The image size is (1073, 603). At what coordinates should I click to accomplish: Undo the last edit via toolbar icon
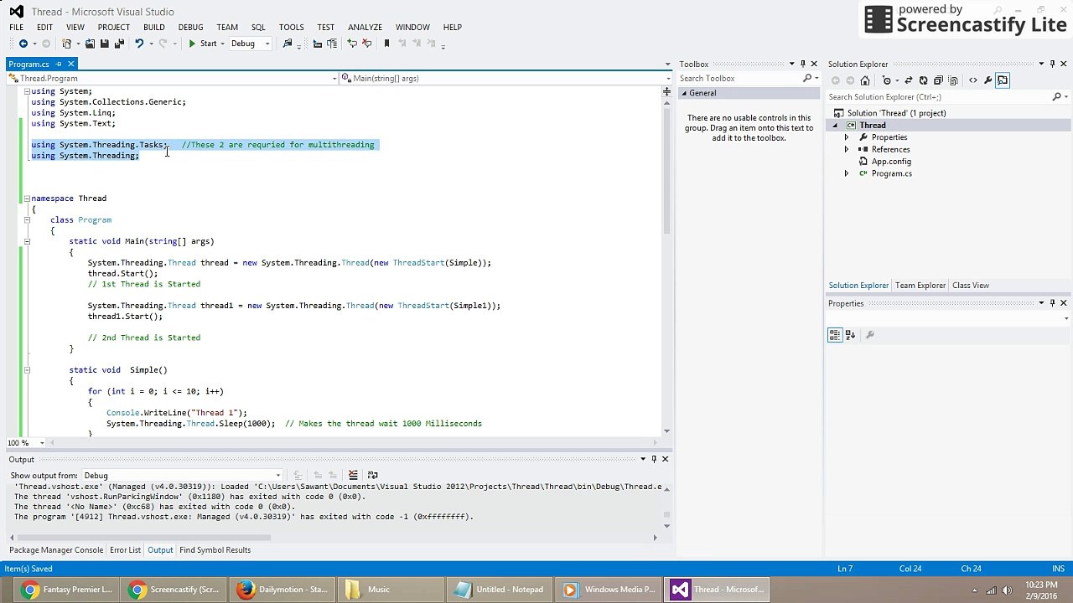[139, 44]
